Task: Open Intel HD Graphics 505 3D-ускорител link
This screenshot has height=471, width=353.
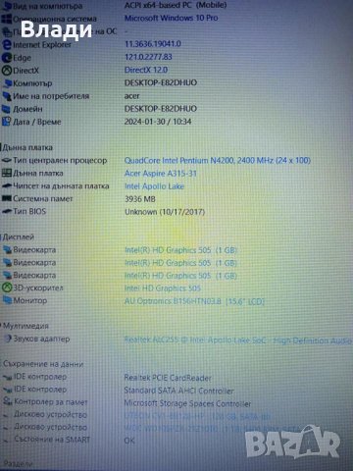Action: 163,288
